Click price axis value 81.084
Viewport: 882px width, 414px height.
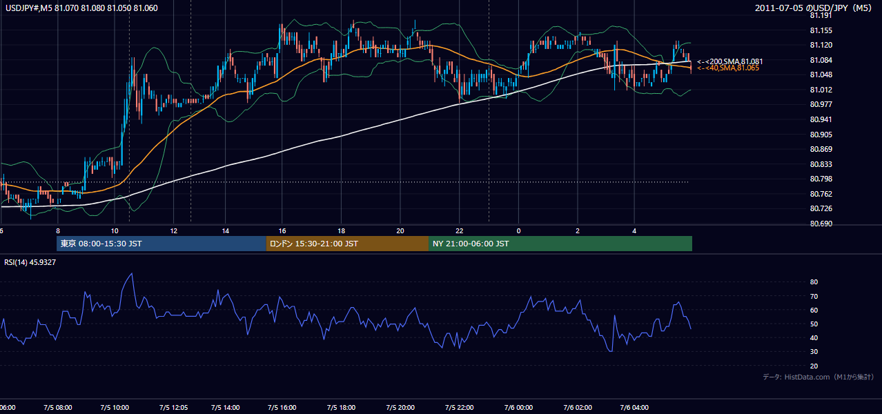pyautogui.click(x=821, y=60)
